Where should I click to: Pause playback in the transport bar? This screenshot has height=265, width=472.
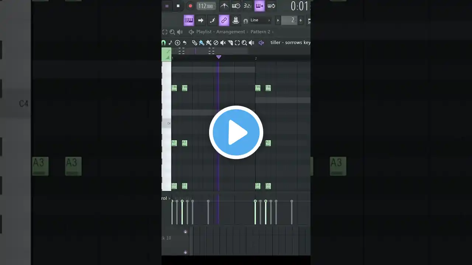point(167,6)
